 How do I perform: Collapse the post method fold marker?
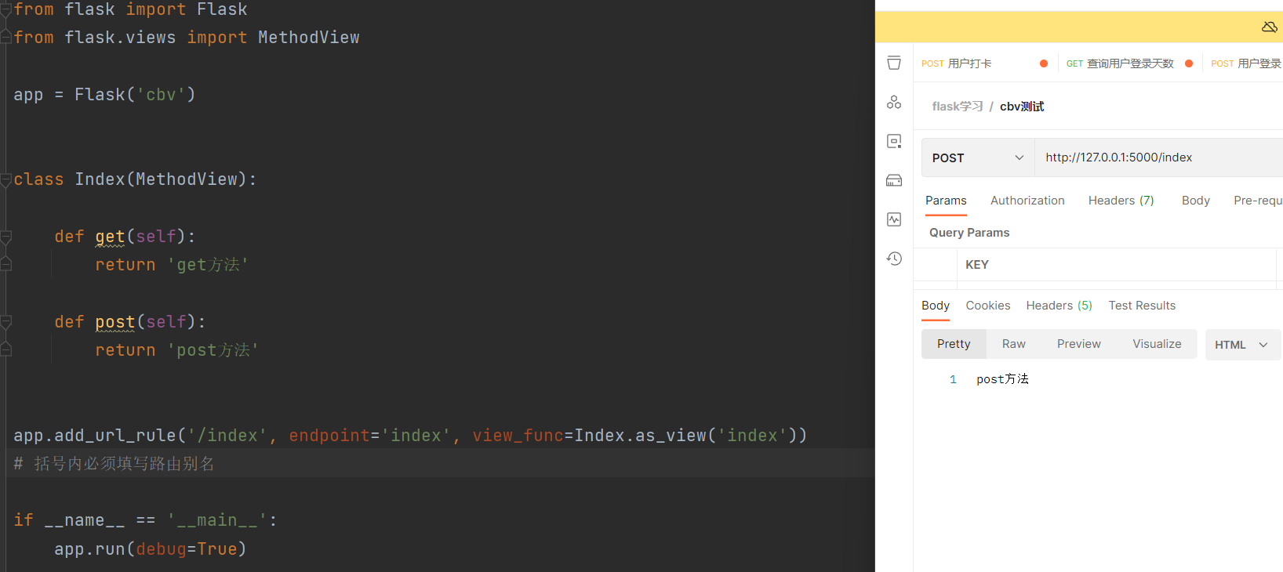coord(5,322)
